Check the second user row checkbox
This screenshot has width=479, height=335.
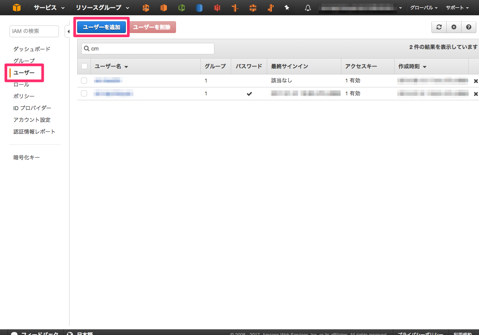84,93
